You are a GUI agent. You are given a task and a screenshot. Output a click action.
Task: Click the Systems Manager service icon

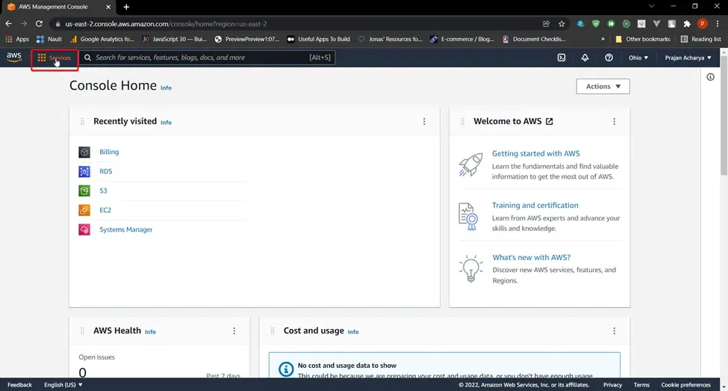pyautogui.click(x=84, y=230)
